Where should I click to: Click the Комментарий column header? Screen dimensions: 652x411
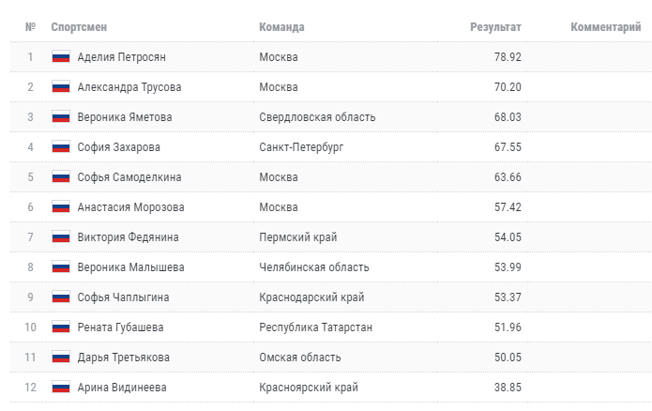point(605,27)
